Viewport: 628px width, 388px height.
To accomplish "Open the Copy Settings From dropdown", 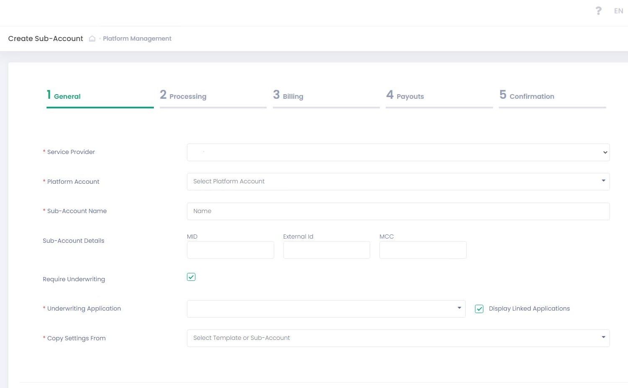I will coord(398,338).
